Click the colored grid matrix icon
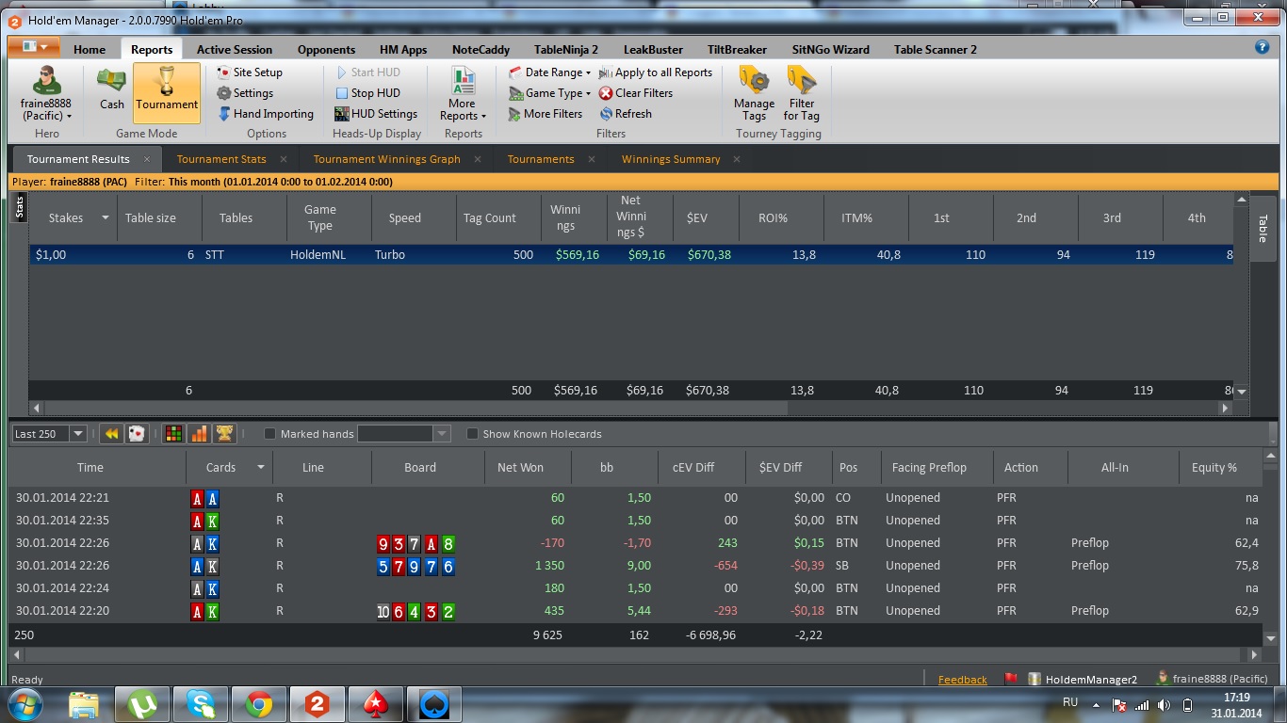 click(173, 434)
